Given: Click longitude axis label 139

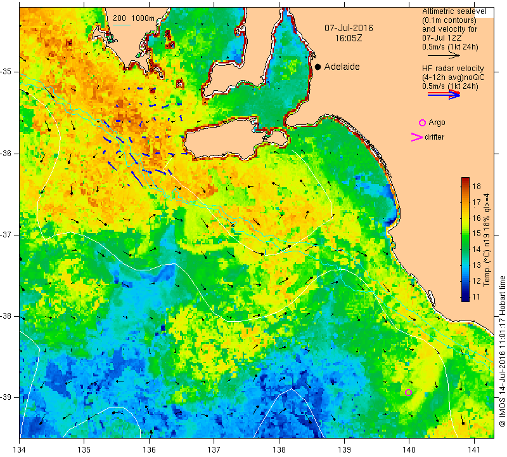Looking at the screenshot, I should pyautogui.click(x=344, y=450).
